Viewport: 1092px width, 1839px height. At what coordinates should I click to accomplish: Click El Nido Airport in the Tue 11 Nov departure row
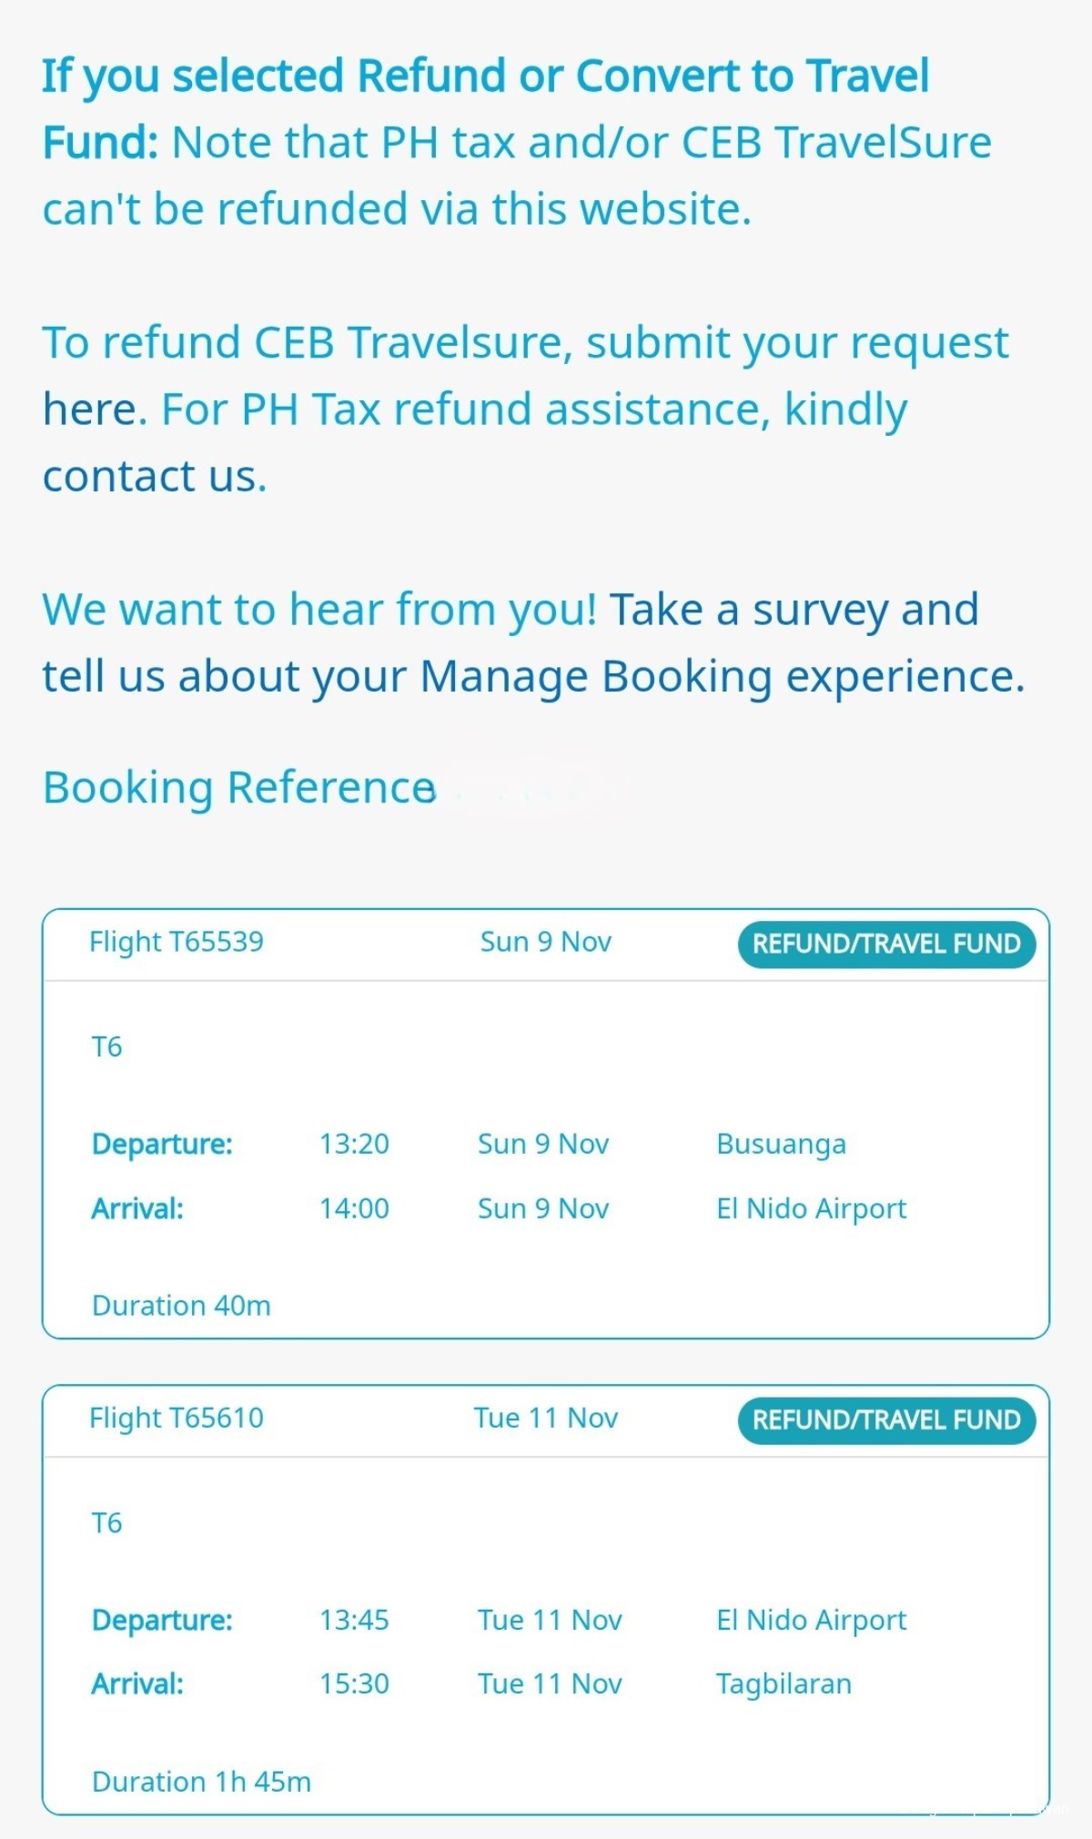click(x=811, y=1620)
